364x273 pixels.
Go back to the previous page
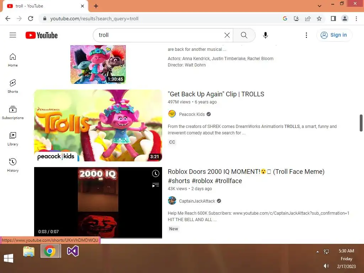[x=8, y=18]
